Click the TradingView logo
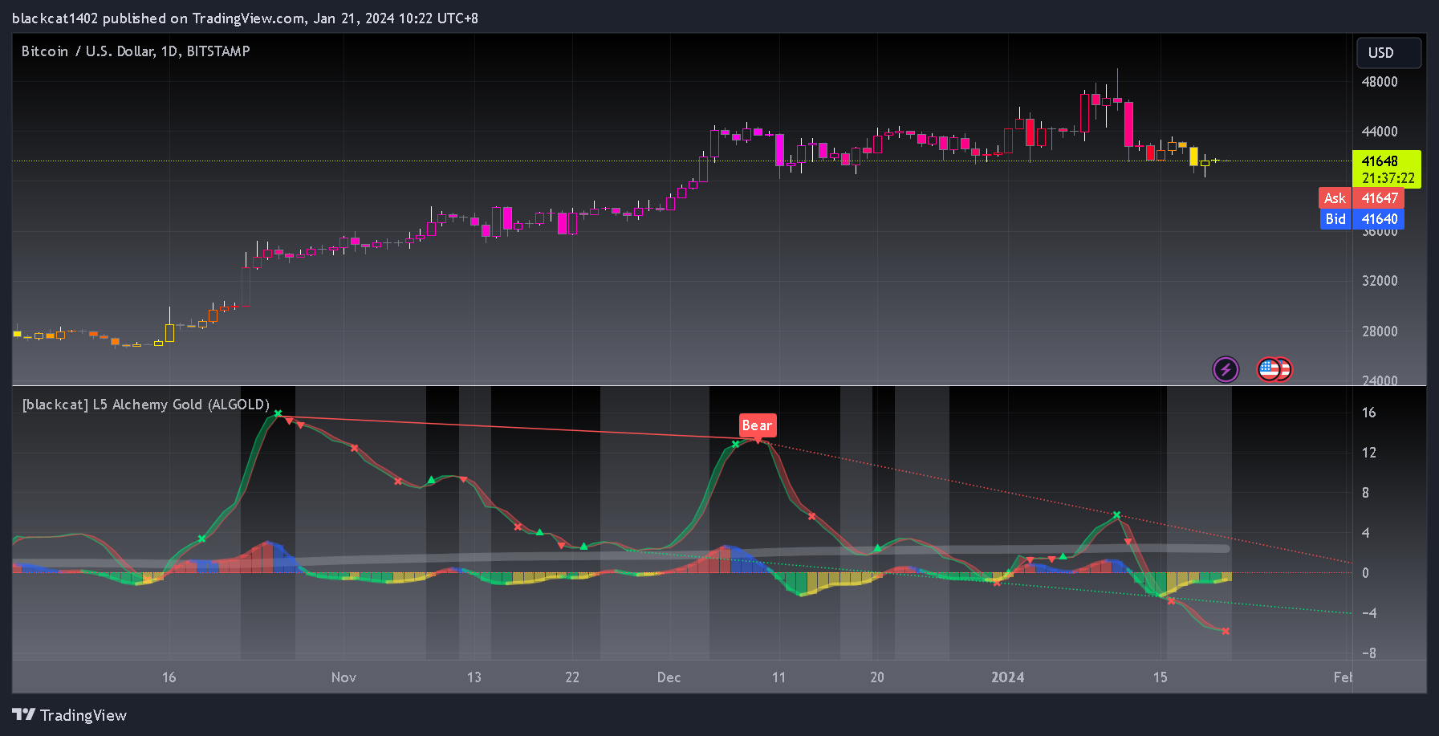This screenshot has width=1439, height=736. coord(69,715)
